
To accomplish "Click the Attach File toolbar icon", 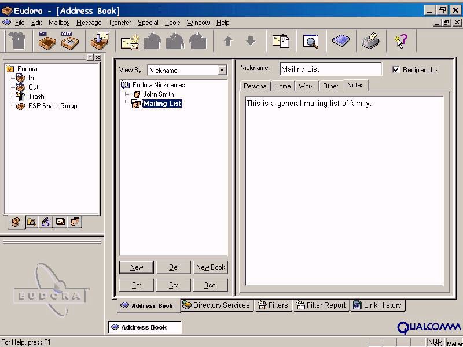I will [x=281, y=41].
